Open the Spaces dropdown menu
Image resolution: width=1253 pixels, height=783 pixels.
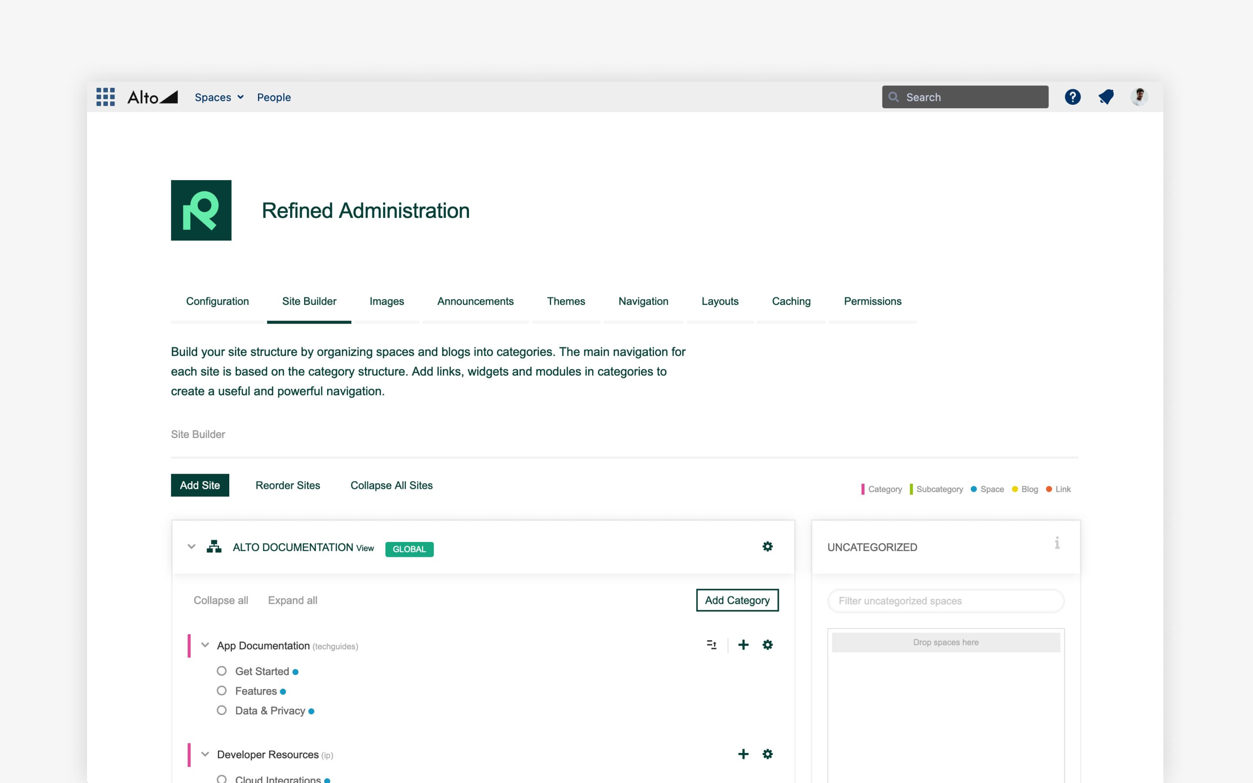(219, 97)
